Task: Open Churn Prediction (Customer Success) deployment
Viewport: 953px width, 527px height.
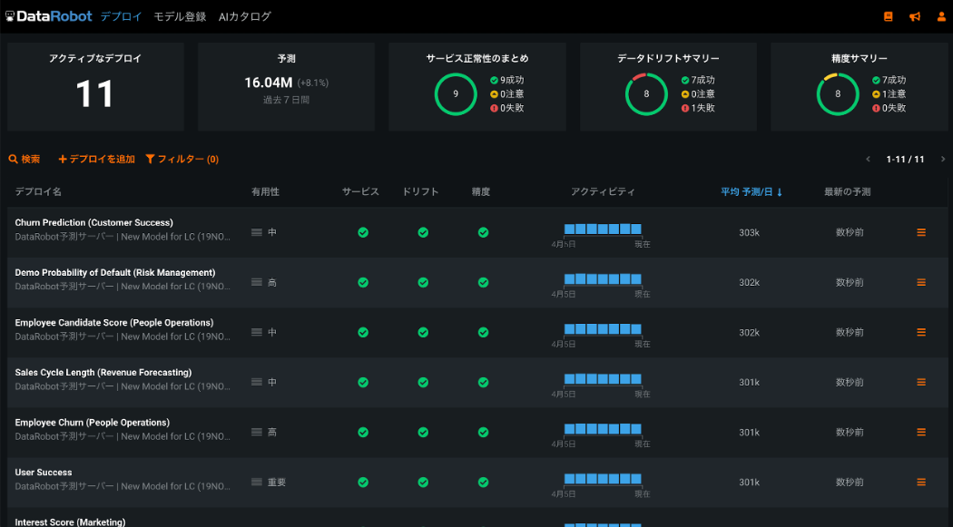Action: [x=94, y=223]
